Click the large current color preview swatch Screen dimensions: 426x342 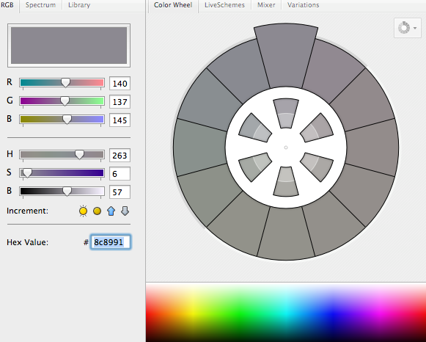pyautogui.click(x=69, y=46)
